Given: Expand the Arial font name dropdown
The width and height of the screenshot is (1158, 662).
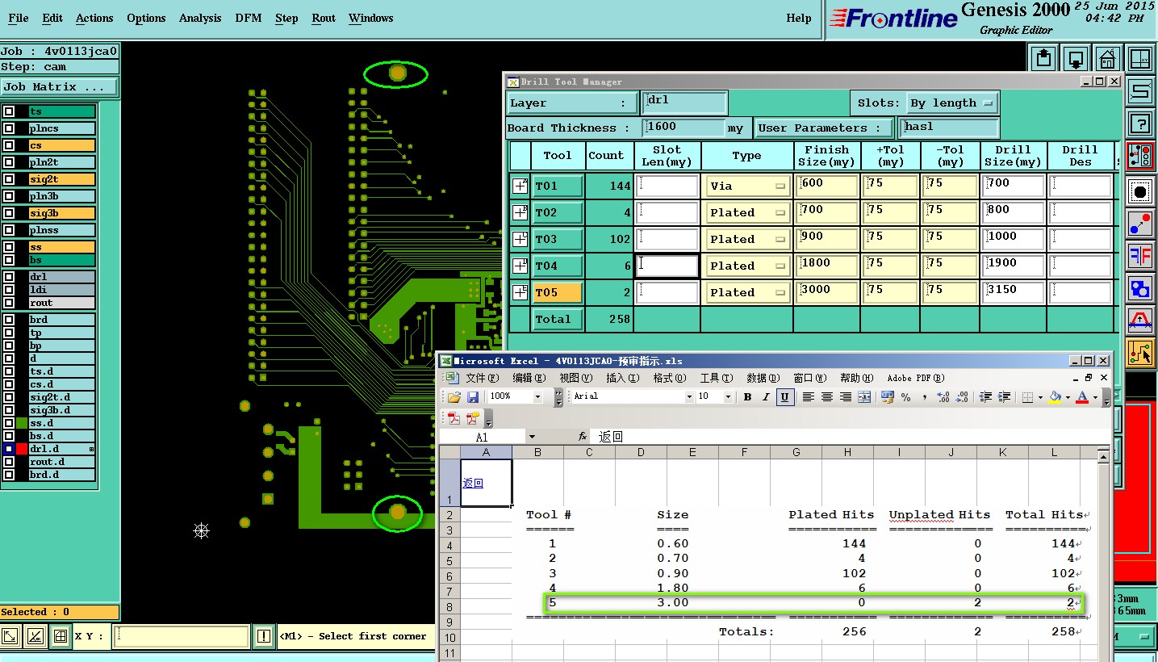Looking at the screenshot, I should point(689,396).
